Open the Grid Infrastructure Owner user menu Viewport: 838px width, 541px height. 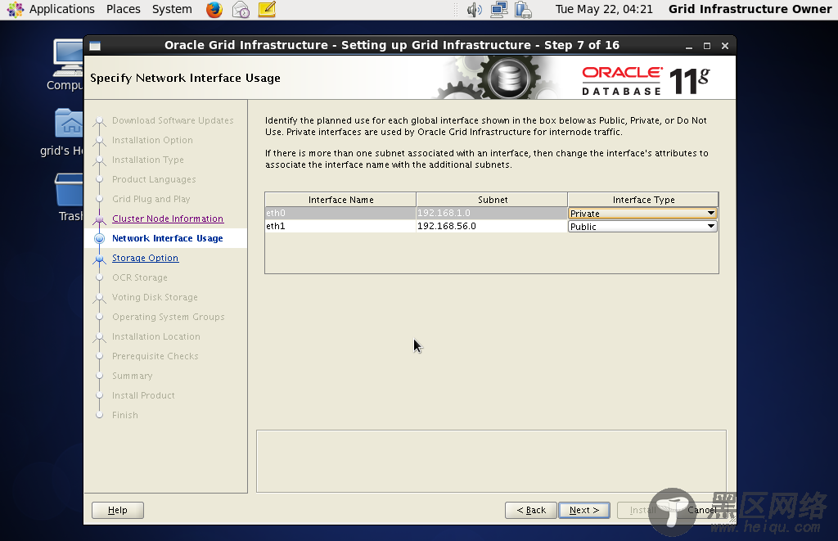click(x=750, y=9)
